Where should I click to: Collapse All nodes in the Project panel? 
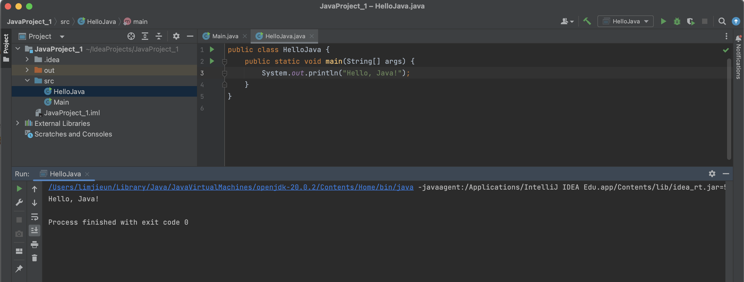pos(159,36)
